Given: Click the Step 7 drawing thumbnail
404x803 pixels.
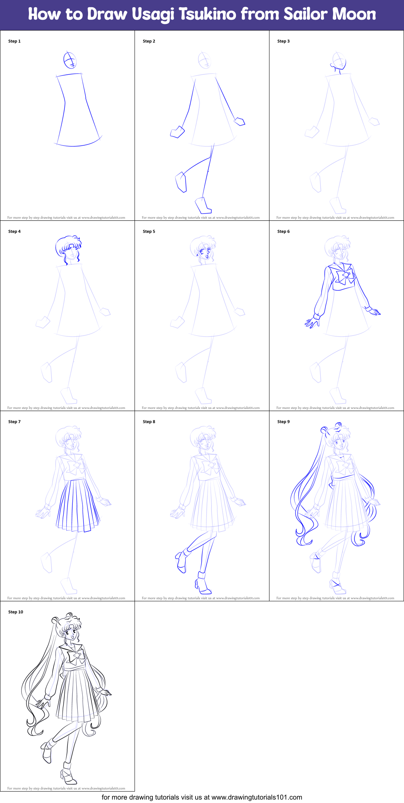Looking at the screenshot, I should (67, 506).
